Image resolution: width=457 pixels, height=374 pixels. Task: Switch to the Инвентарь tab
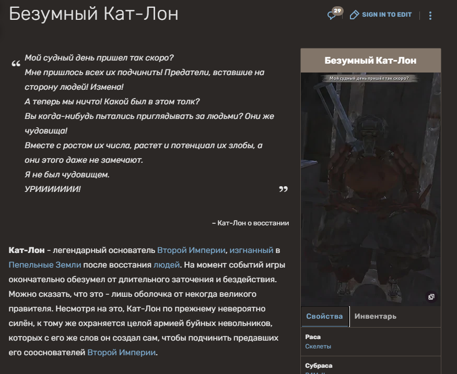(x=376, y=317)
